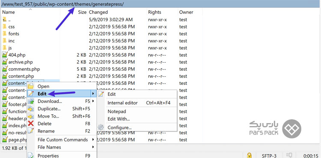Click the red X Delete icon
The image size is (321, 158).
(x=31, y=124)
